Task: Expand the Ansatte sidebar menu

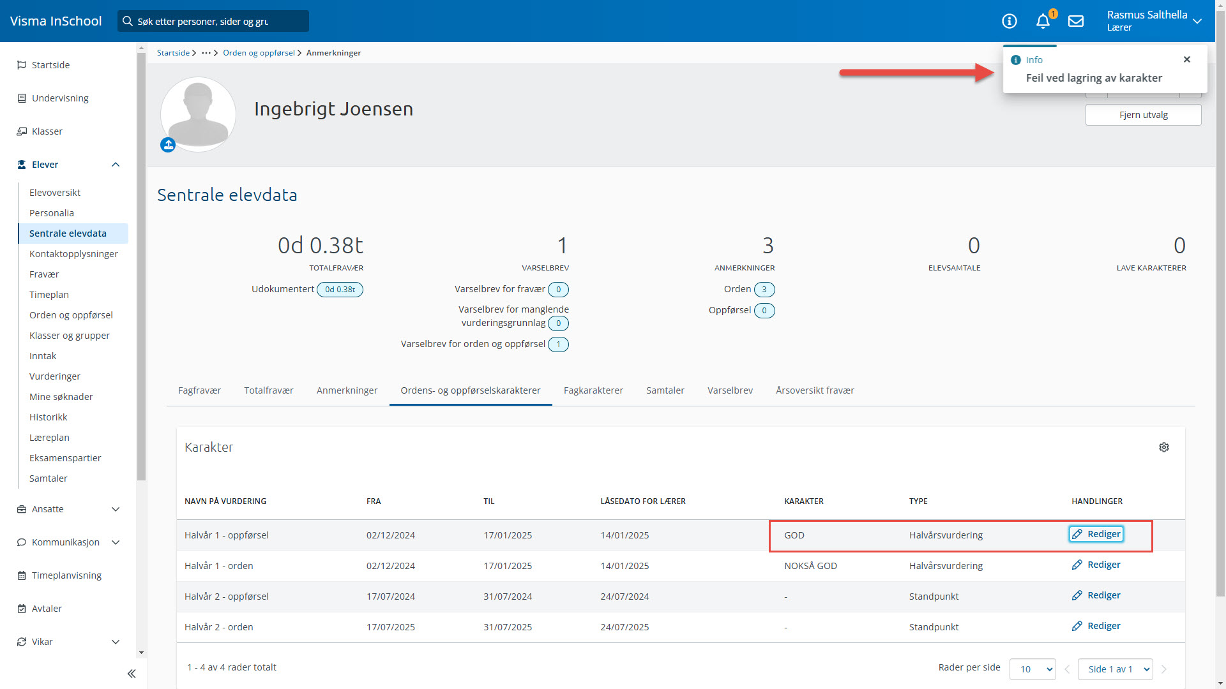Action: [x=116, y=509]
